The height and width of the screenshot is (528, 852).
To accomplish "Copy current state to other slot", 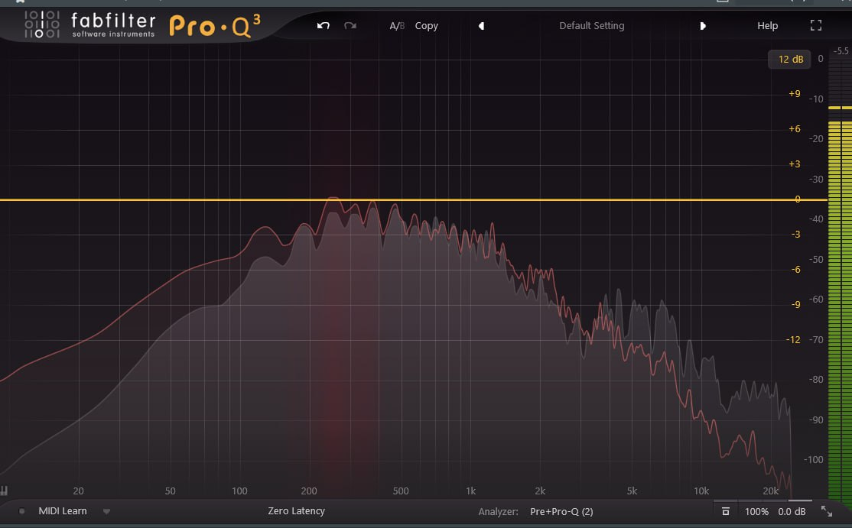I will click(x=427, y=25).
